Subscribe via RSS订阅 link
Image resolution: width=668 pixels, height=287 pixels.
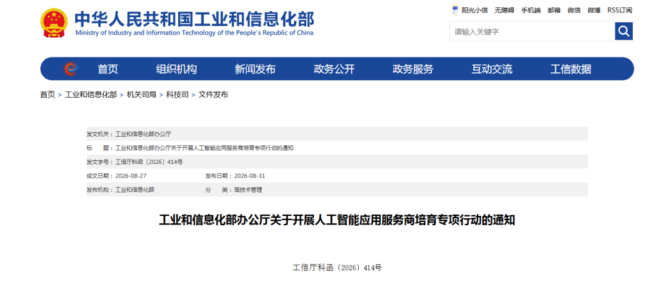click(x=620, y=11)
